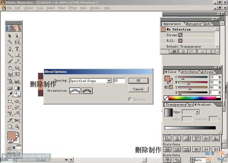Open the zoom level dropdown in the status bar

[15, 160]
